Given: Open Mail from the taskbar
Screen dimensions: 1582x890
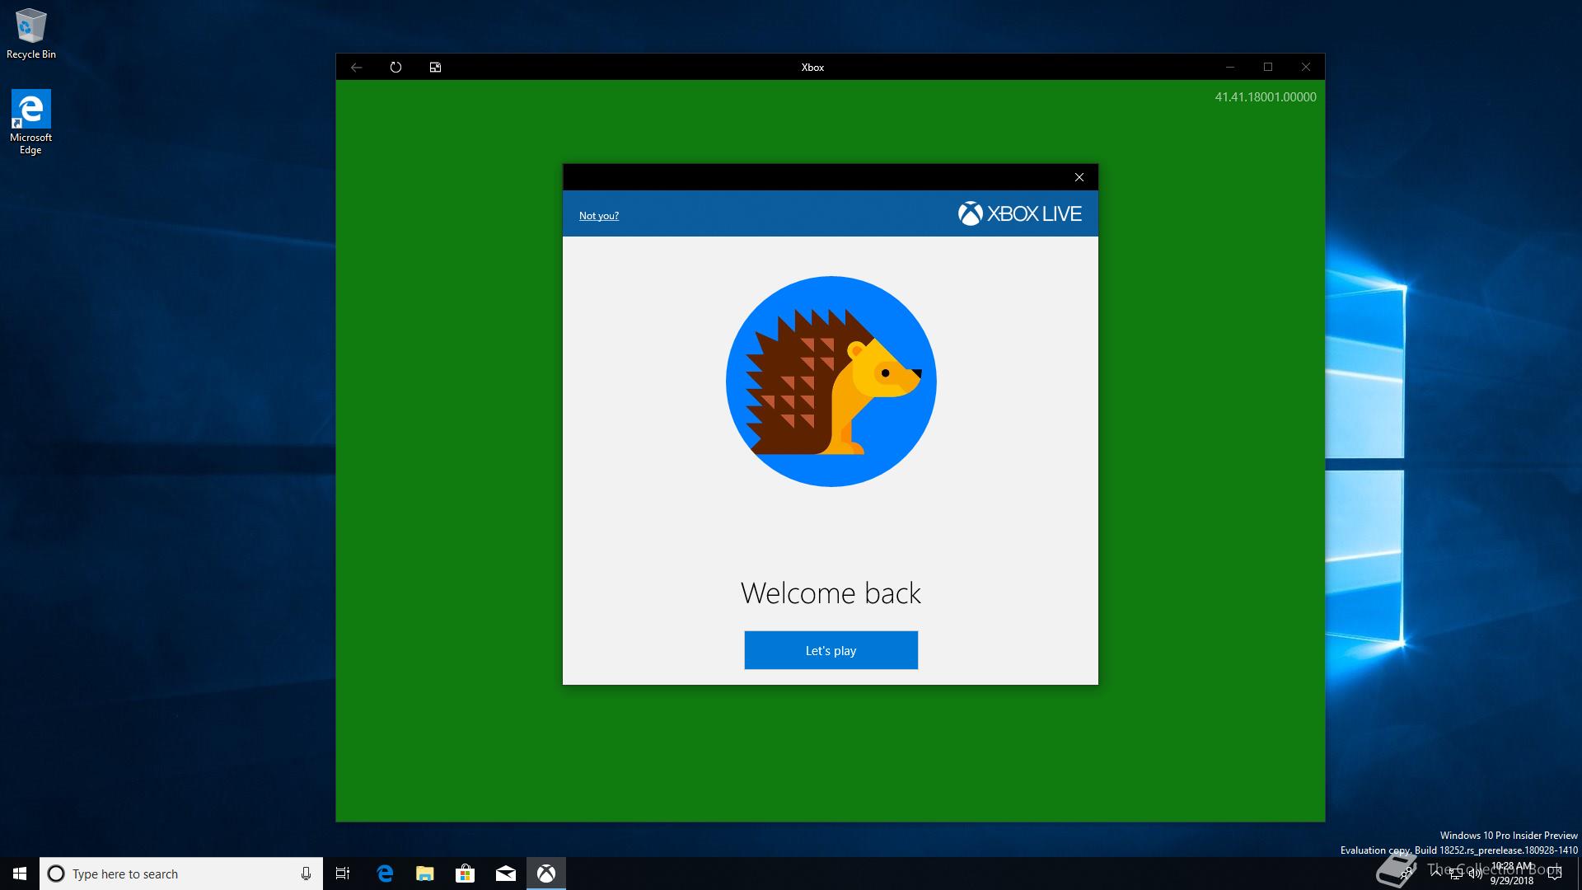Looking at the screenshot, I should click(x=506, y=874).
